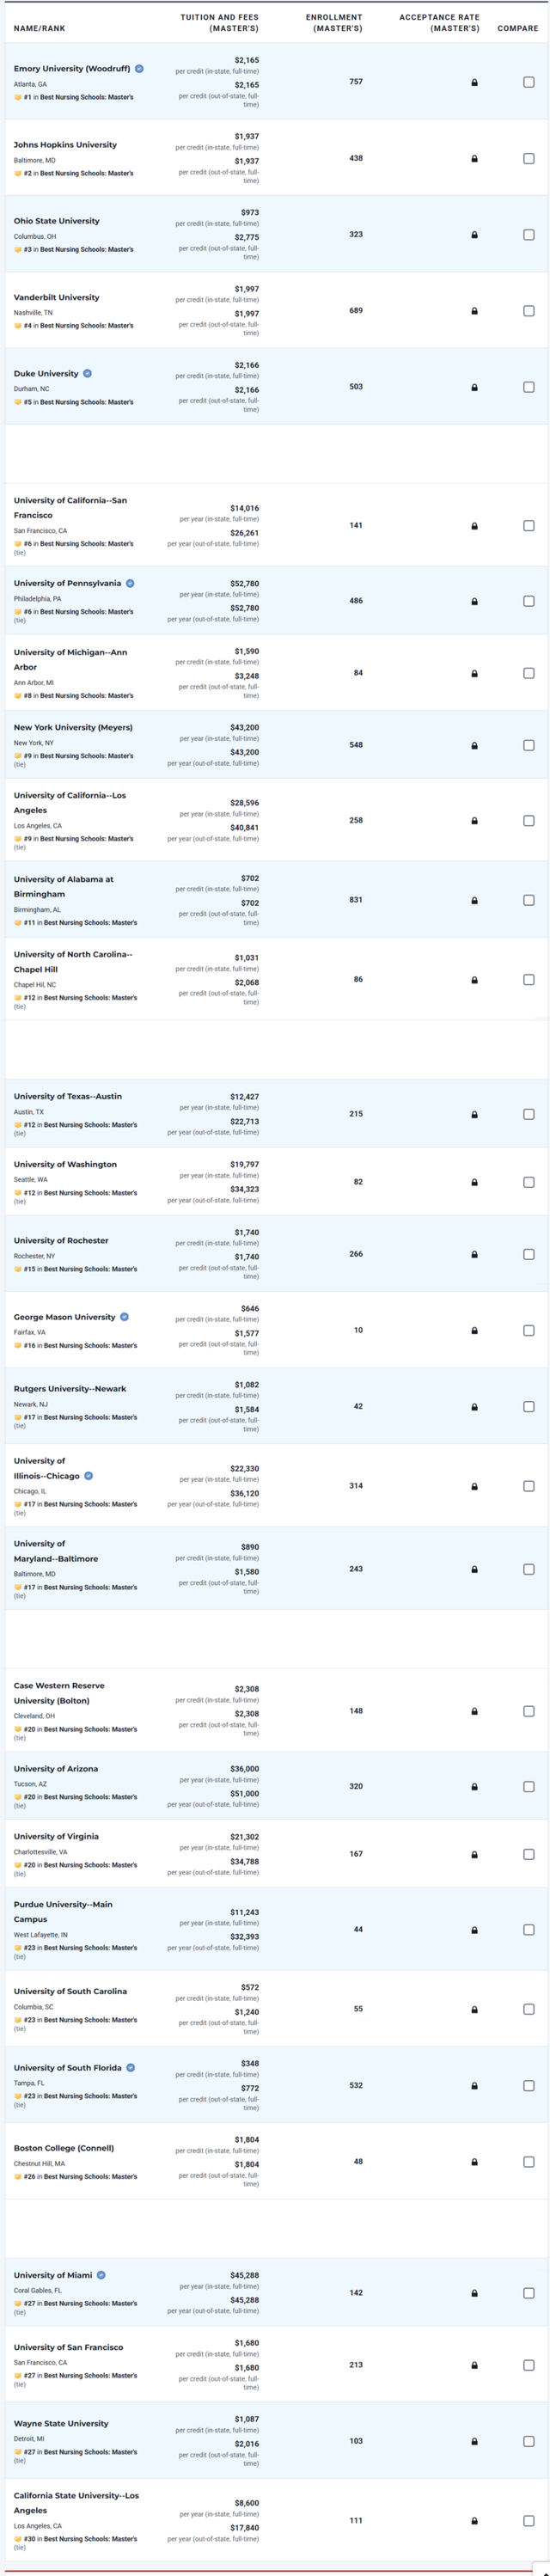Click the blue badge icon beside University of Pennsylvania
The width and height of the screenshot is (550, 2576).
click(x=130, y=583)
